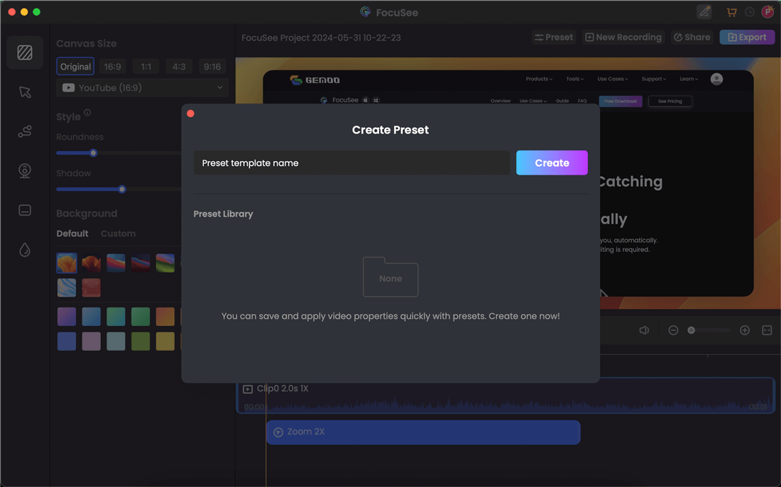The width and height of the screenshot is (781, 487).
Task: Open Products menu in preview
Action: [539, 79]
